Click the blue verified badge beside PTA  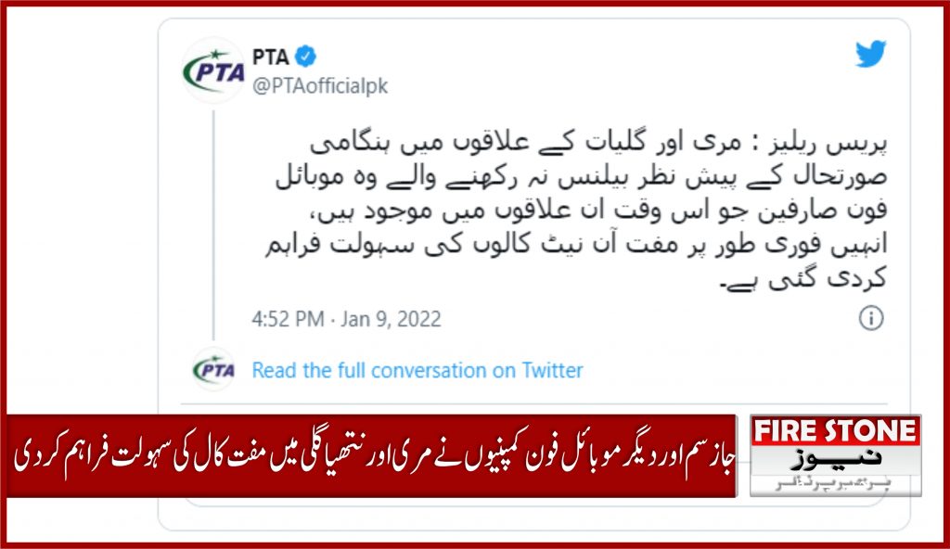(305, 57)
